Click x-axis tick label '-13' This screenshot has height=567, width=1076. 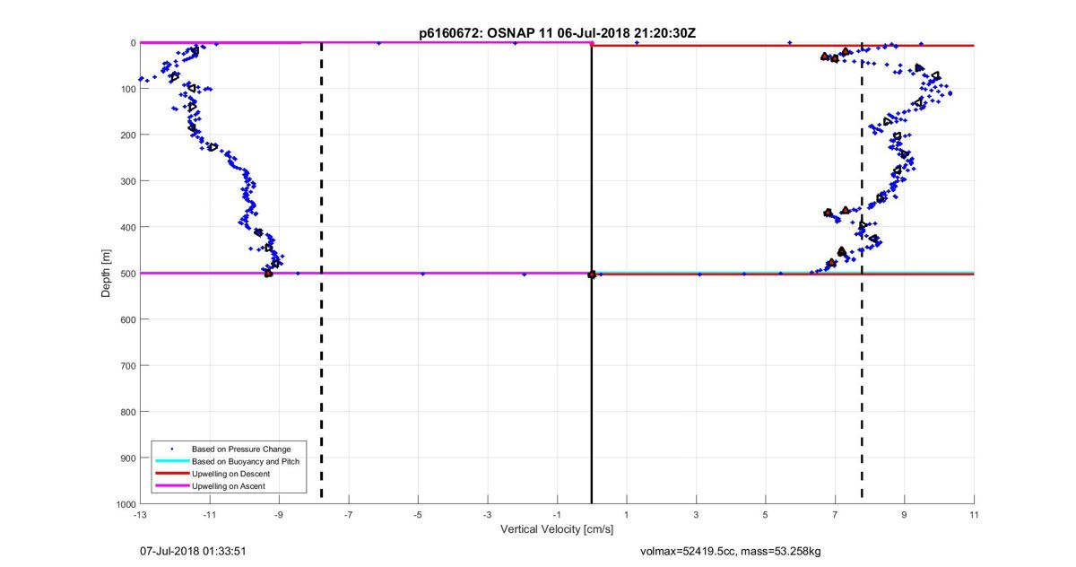[x=140, y=516]
